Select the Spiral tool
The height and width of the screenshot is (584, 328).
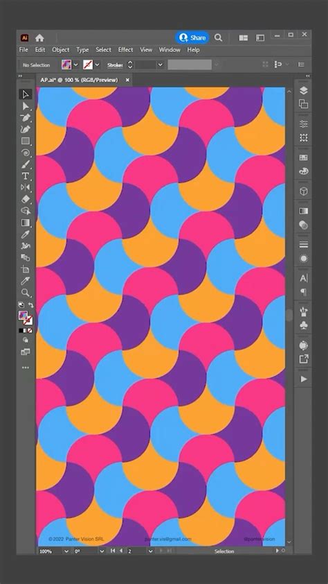26,153
